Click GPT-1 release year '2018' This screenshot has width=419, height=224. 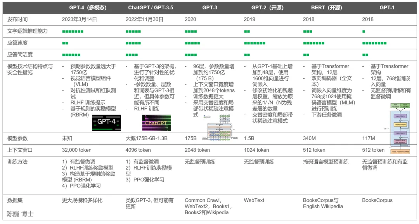point(368,19)
